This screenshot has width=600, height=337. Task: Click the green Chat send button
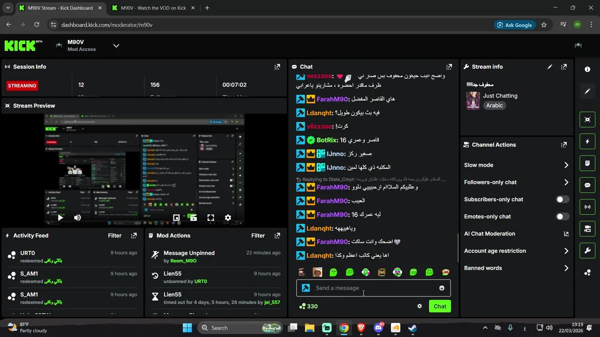click(x=440, y=306)
